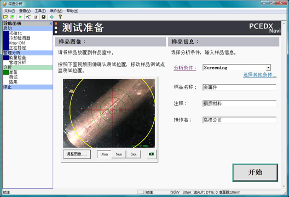Click the red checkmark toolbar icon

click(36, 17)
